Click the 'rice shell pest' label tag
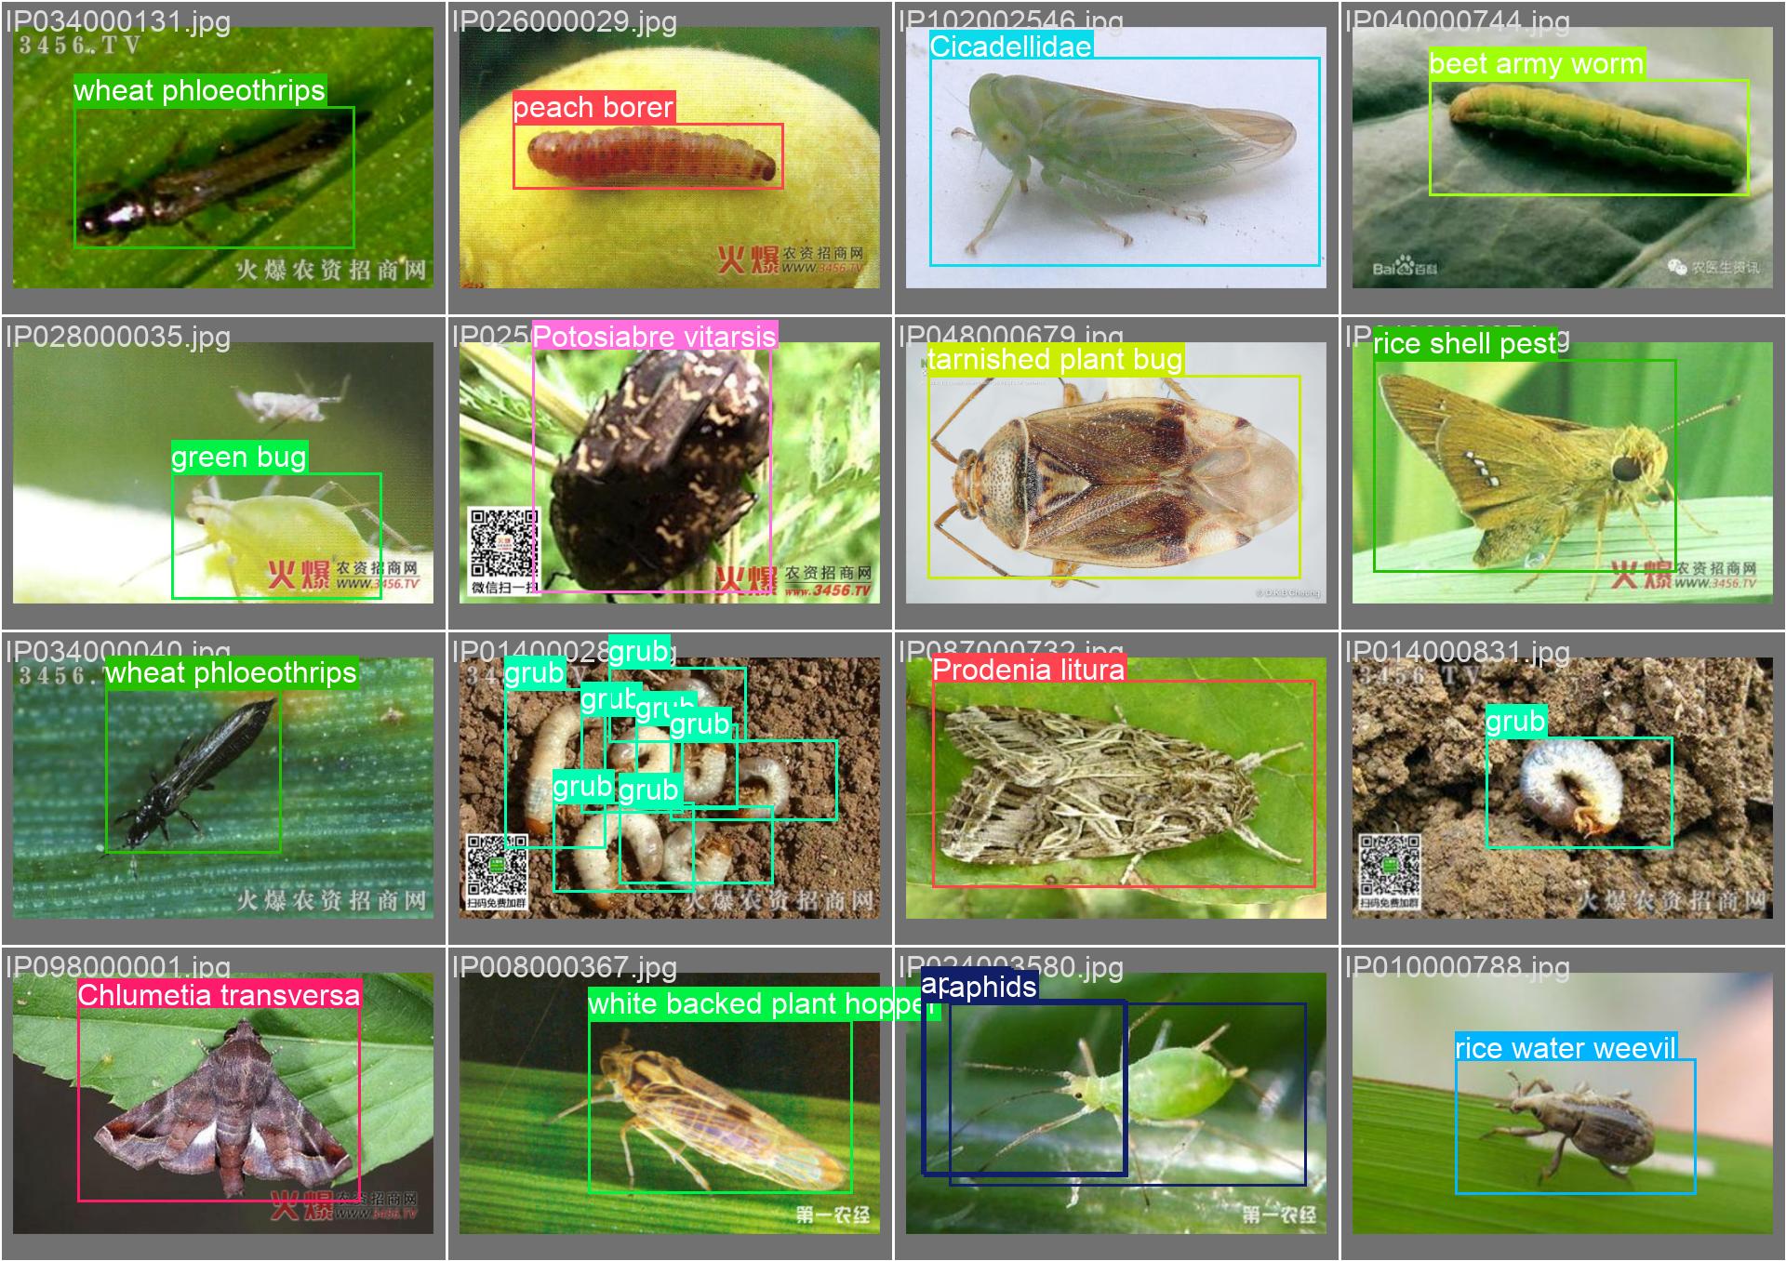Image resolution: width=1786 pixels, height=1261 pixels. coord(1465,343)
